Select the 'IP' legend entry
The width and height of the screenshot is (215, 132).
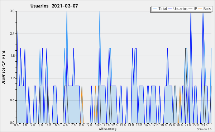click(193, 9)
